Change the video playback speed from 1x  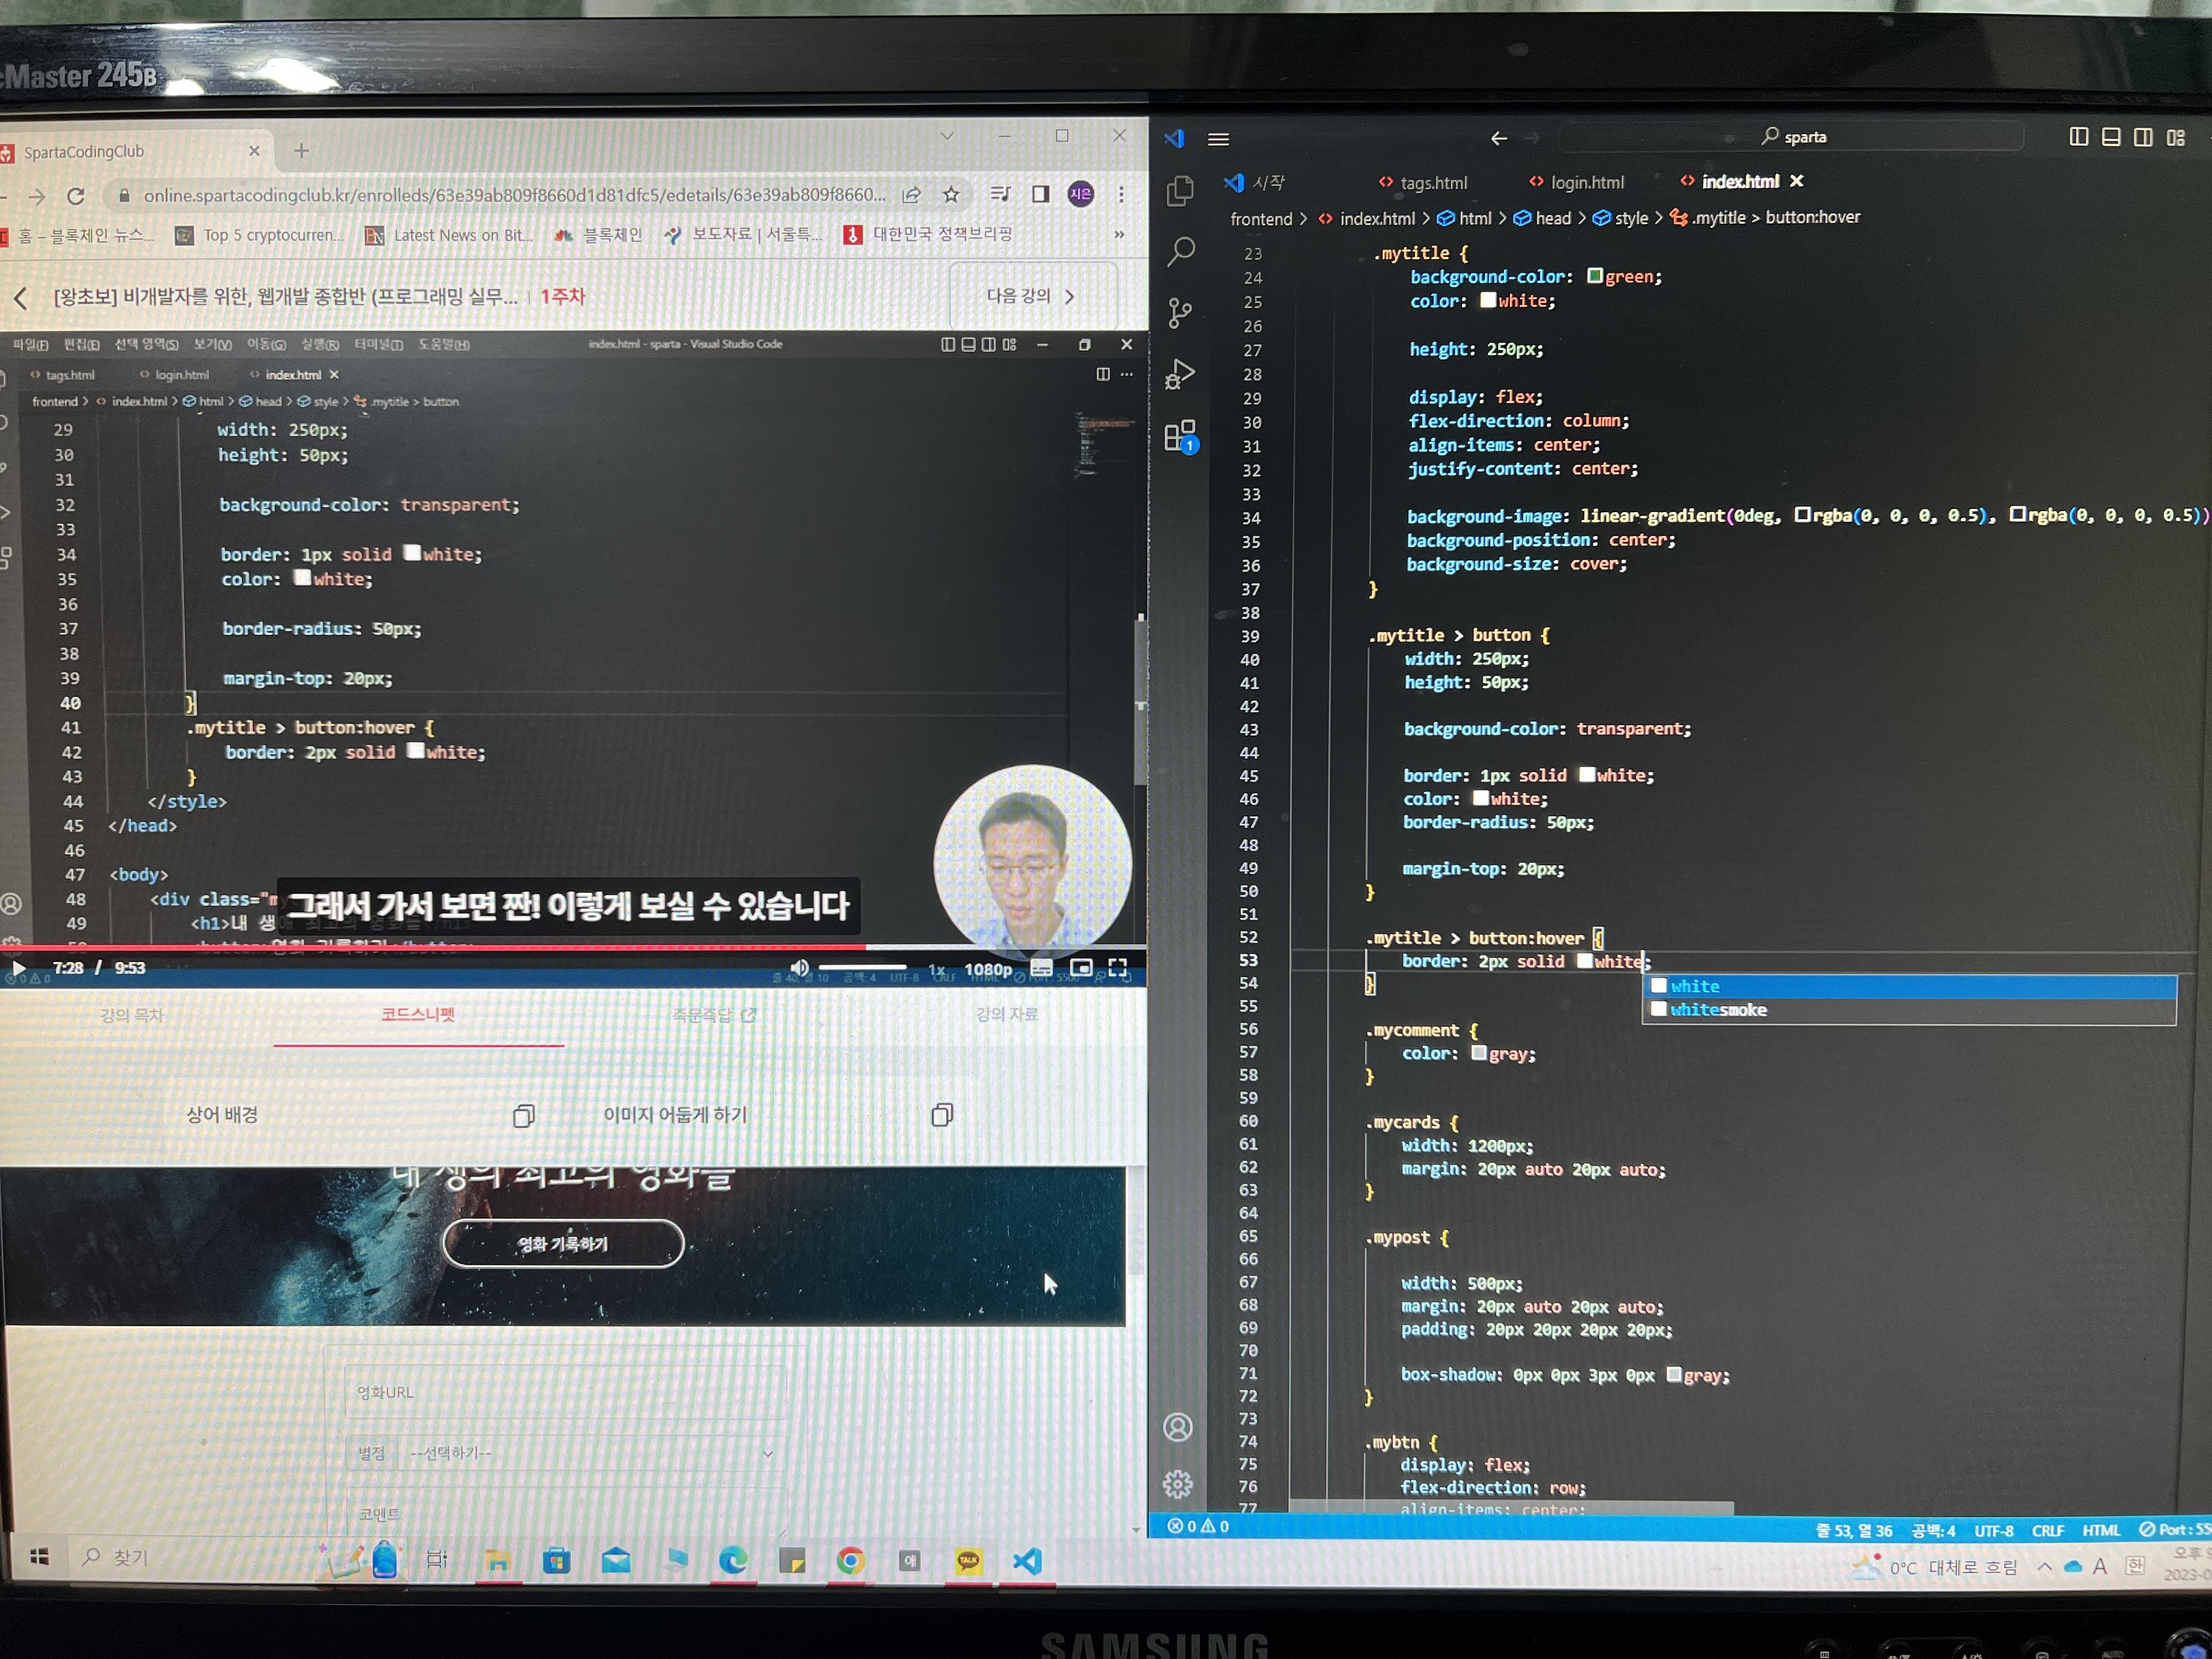(x=937, y=970)
